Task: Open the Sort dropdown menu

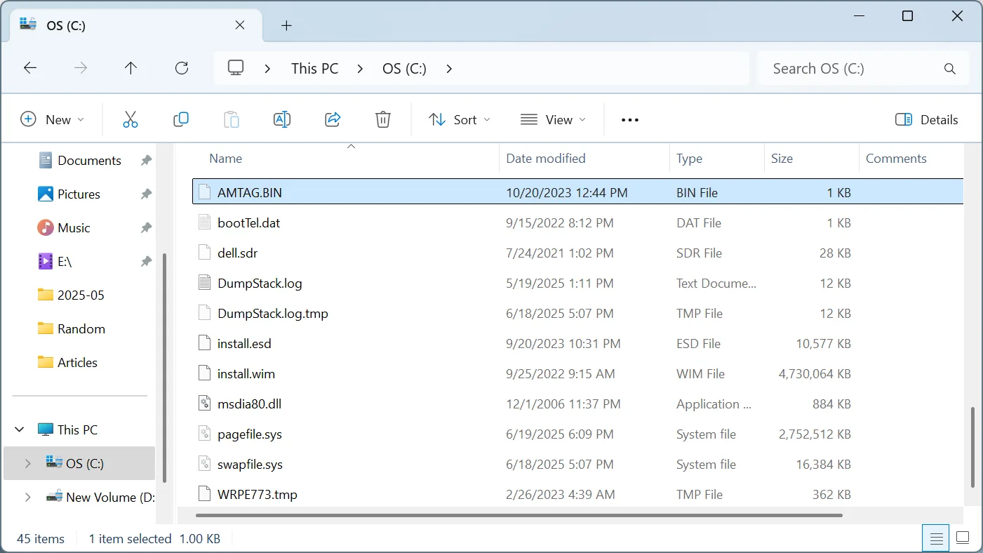Action: [460, 120]
